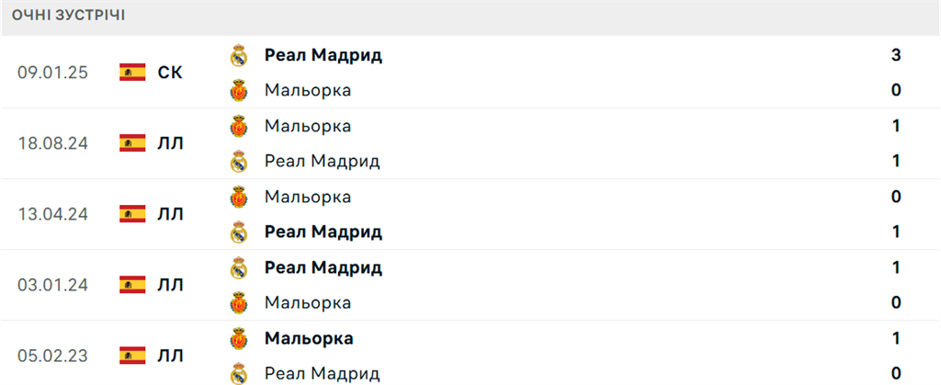Viewport: 941px width, 385px height.
Task: Click Real Madrid crest in 13.04.24 match
Action: (x=239, y=232)
